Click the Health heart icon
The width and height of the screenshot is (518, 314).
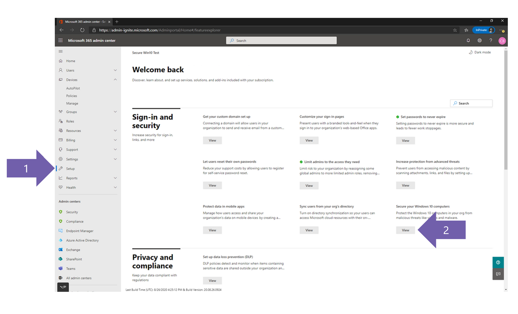[x=60, y=187]
